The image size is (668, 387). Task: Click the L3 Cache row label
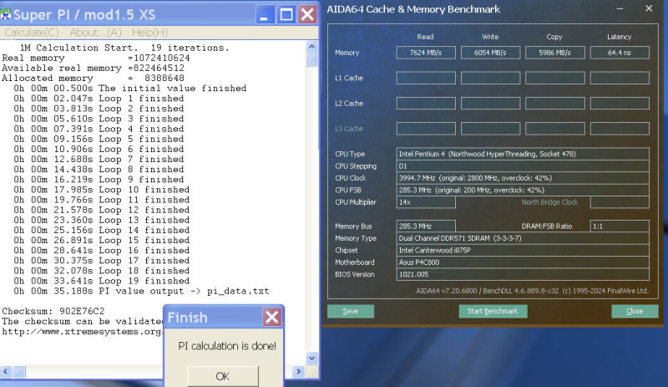[x=349, y=129]
